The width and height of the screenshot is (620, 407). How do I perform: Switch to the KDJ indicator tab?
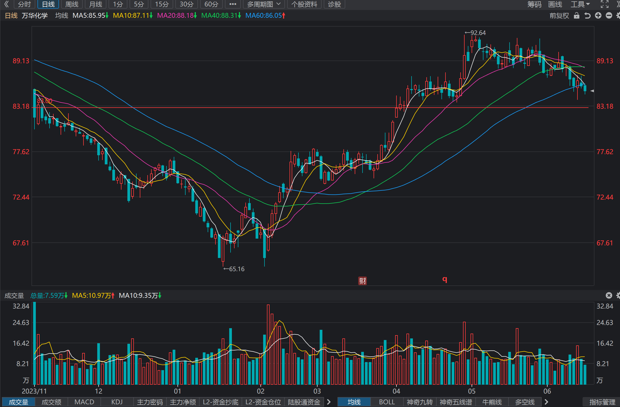(117, 402)
